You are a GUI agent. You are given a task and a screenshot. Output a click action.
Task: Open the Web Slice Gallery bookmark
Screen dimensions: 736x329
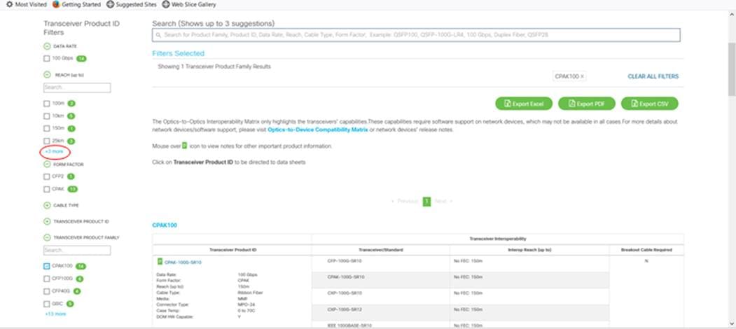188,4
